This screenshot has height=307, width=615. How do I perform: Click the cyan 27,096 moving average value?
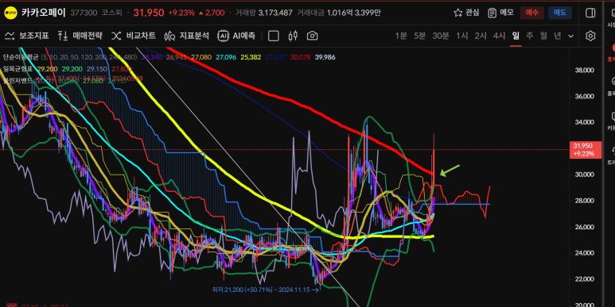[226, 57]
